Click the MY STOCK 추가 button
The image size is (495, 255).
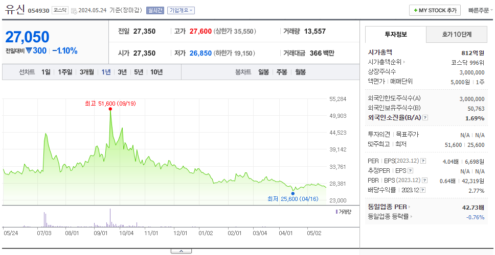coord(435,10)
